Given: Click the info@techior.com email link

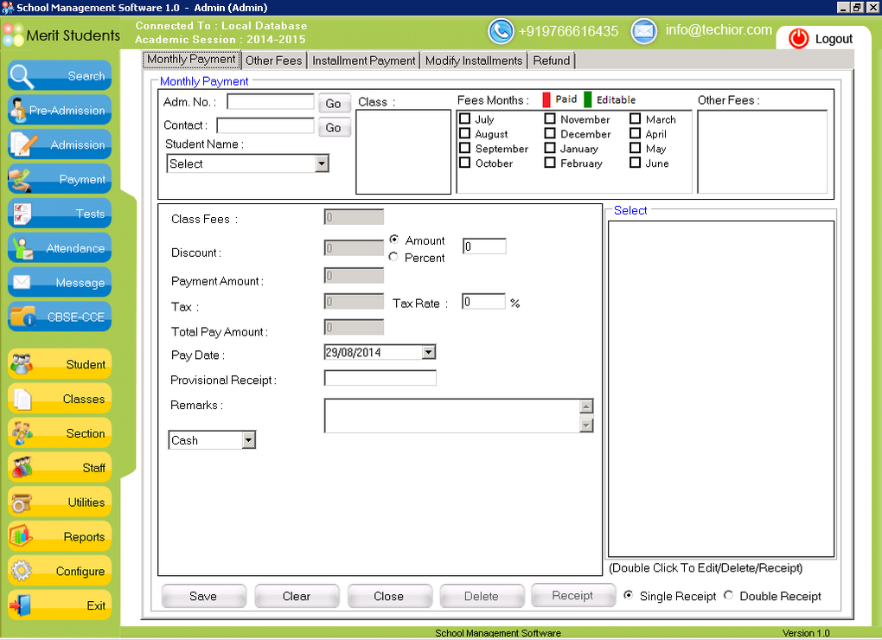Looking at the screenshot, I should point(719,29).
